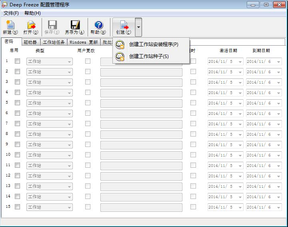This screenshot has width=288, height=227.
Task: Click the 到期日期 column header
Action: 261,50
